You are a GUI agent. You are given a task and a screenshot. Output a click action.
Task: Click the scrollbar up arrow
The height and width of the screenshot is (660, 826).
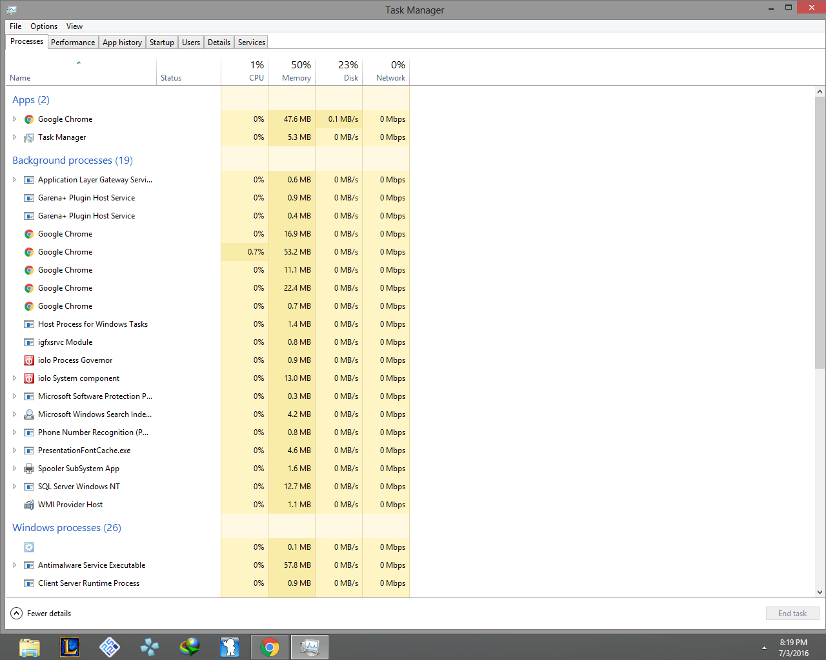(820, 92)
